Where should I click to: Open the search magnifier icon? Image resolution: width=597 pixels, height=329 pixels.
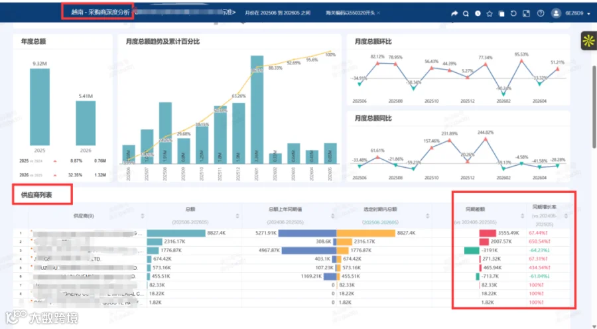(x=466, y=13)
